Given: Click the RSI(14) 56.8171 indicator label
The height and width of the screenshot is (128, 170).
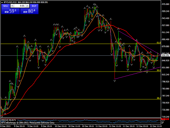Looking at the screenshot, I should (9, 120).
